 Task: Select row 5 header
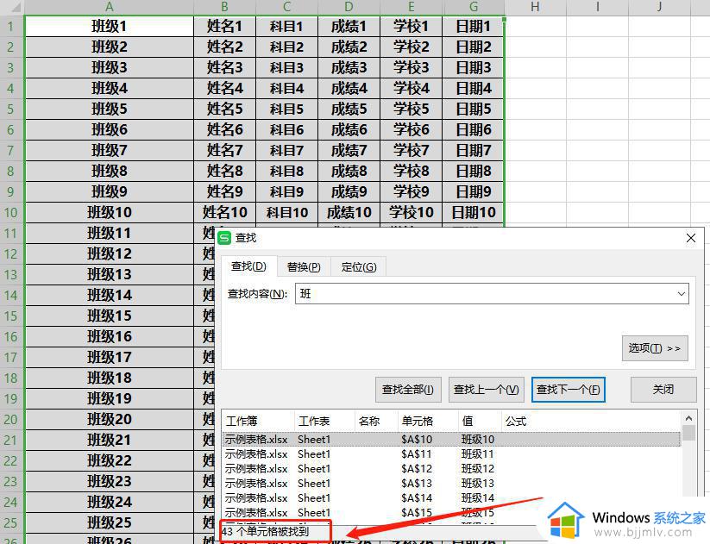(11, 109)
